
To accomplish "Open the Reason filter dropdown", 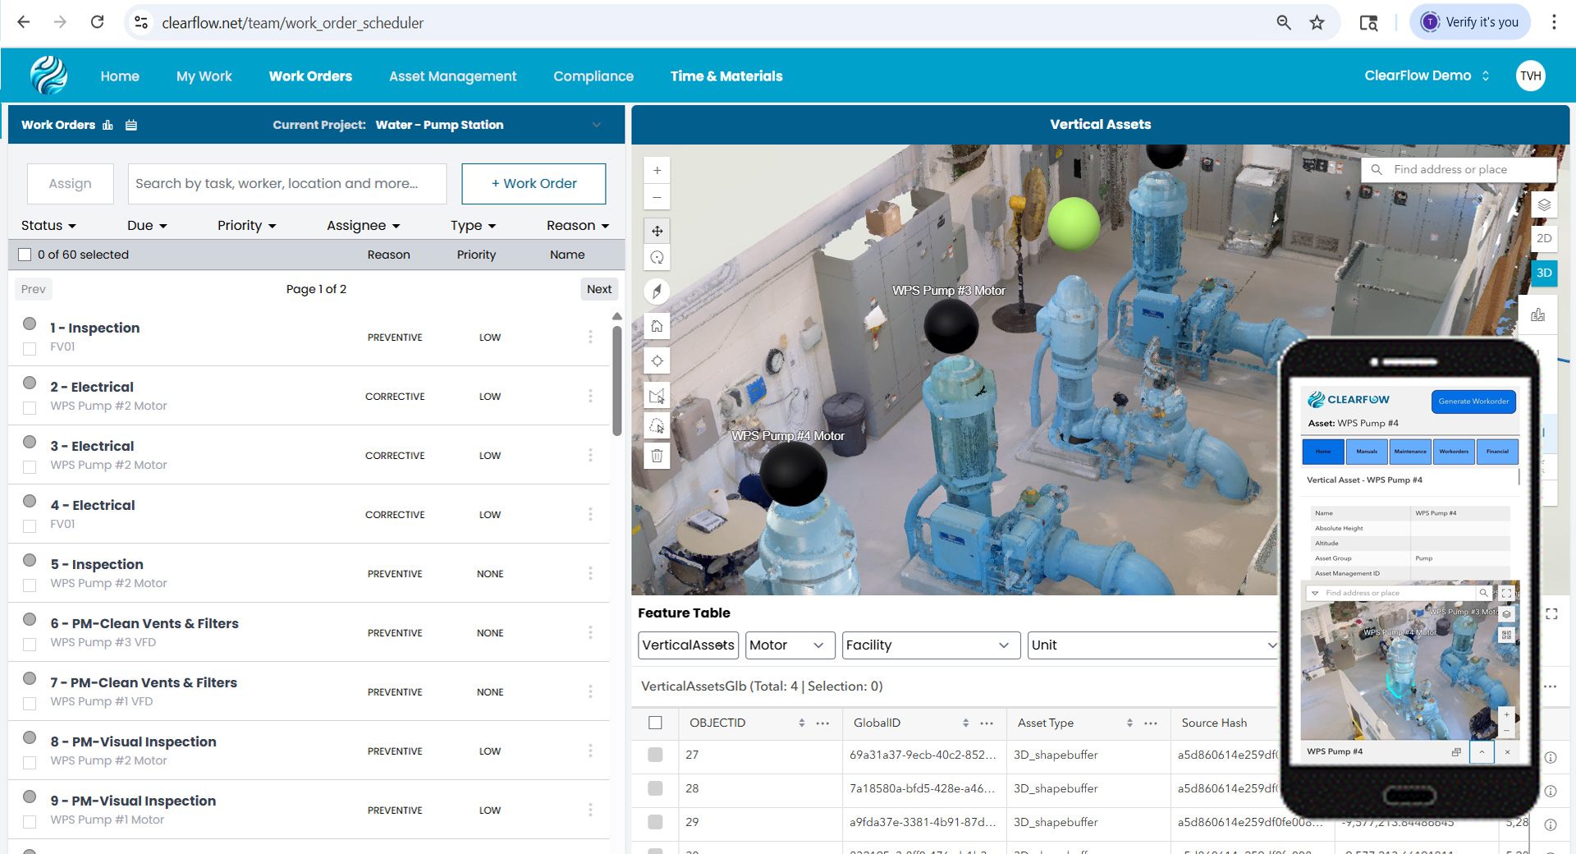I will click(x=578, y=225).
